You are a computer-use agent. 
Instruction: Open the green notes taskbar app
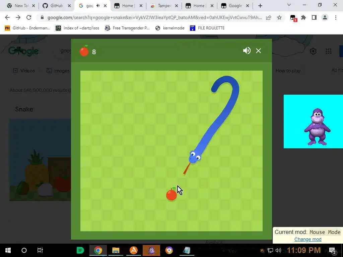[x=80, y=250]
